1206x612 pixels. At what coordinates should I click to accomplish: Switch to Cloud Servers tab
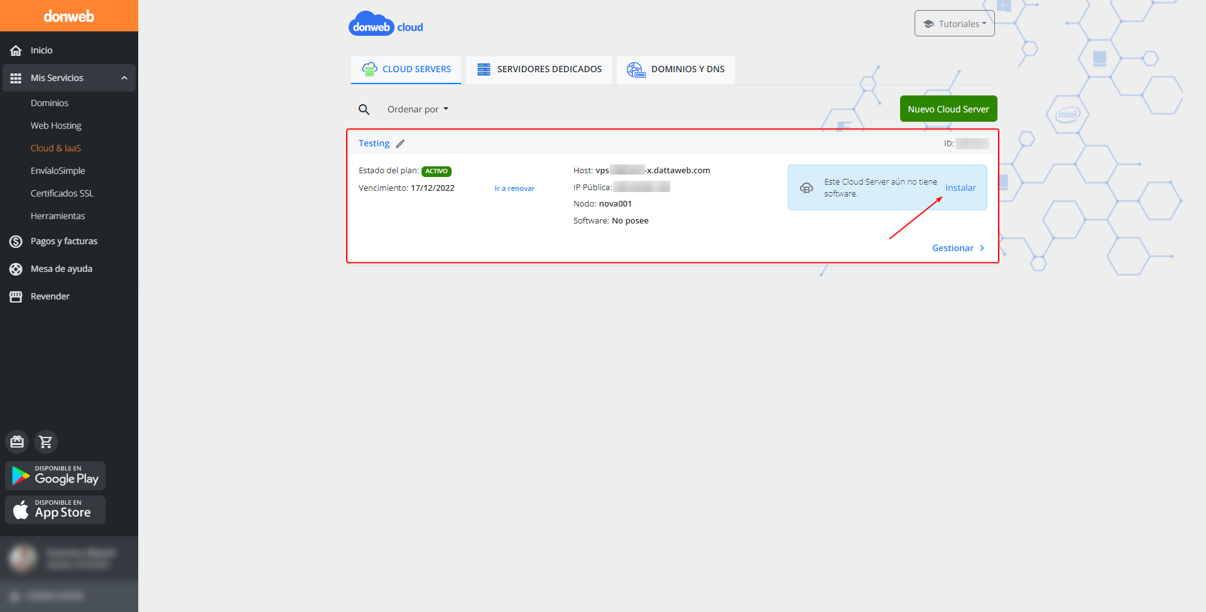click(406, 70)
